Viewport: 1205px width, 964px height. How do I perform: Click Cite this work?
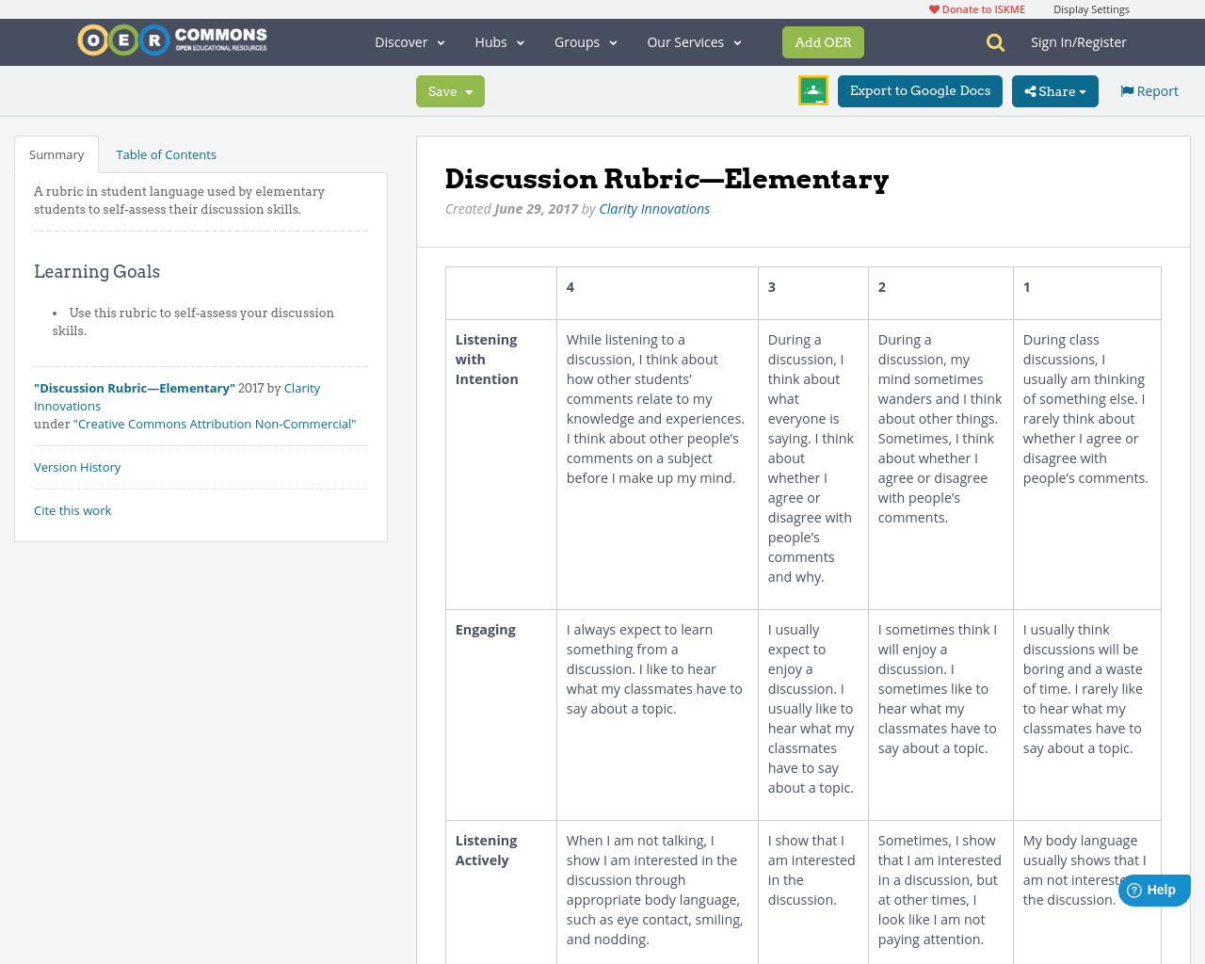[72, 509]
